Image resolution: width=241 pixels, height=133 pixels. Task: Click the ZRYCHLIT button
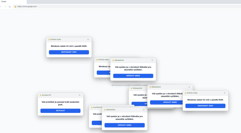[x=60, y=111]
